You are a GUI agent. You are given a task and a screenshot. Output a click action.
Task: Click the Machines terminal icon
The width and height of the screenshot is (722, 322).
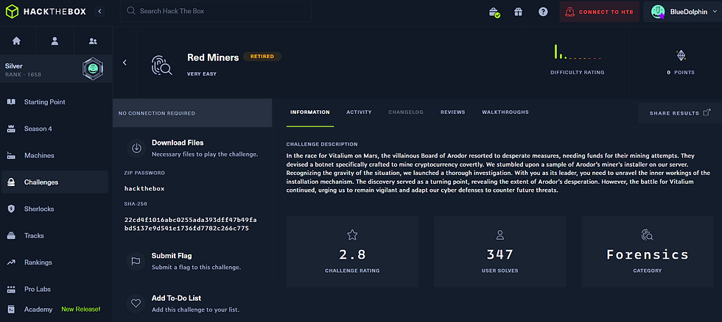(11, 155)
